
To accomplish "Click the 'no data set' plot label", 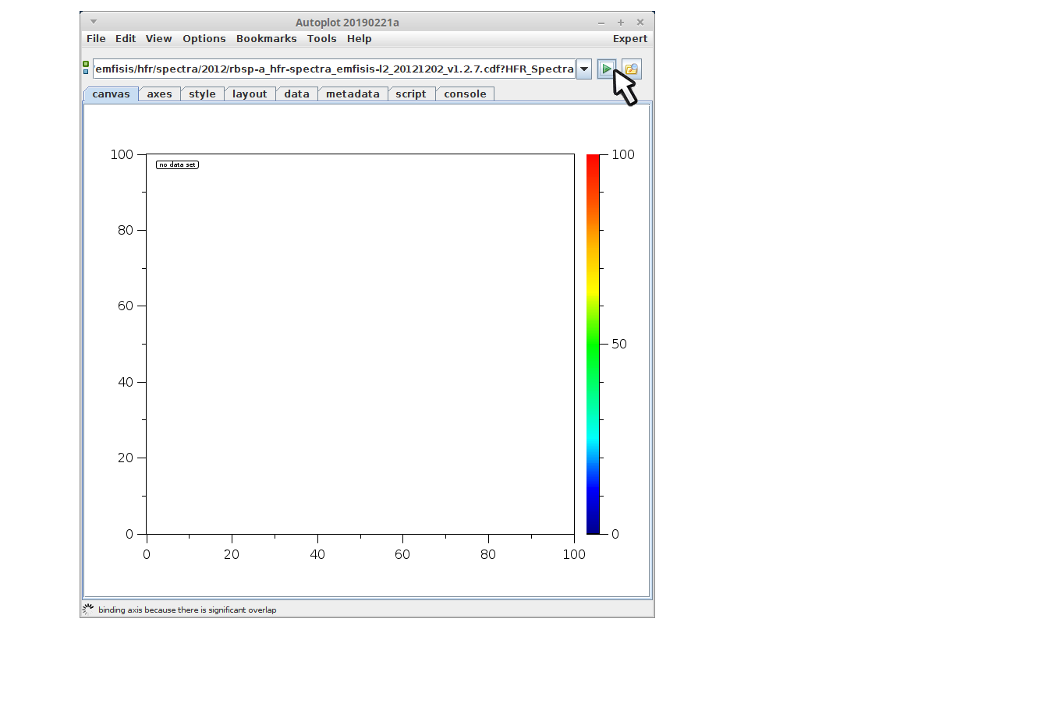I will 177,164.
